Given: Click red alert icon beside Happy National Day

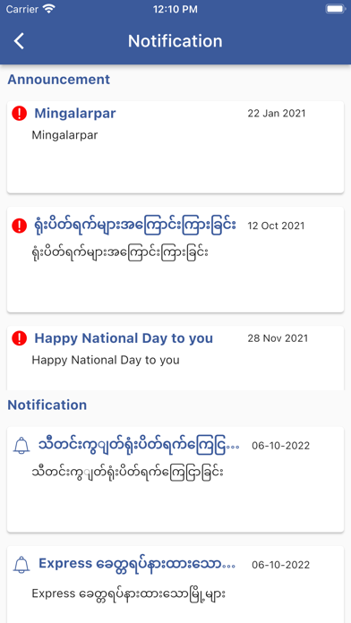Looking at the screenshot, I should [x=19, y=338].
